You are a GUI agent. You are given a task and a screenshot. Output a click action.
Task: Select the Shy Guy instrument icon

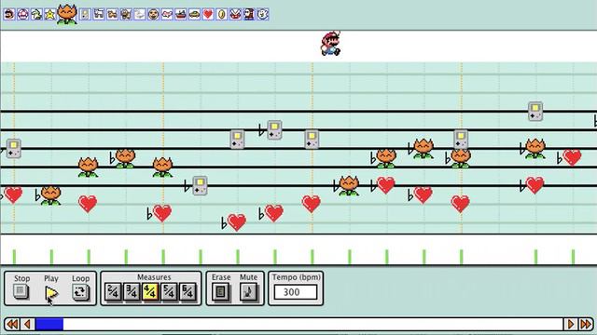(x=249, y=15)
